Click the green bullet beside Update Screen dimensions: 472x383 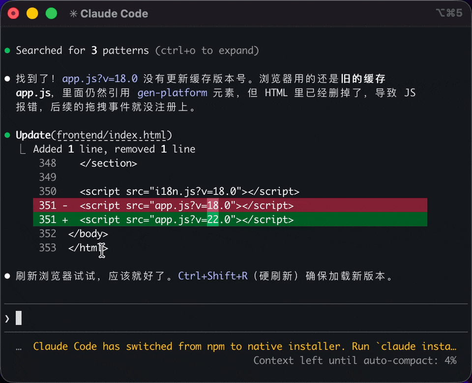pos(7,135)
